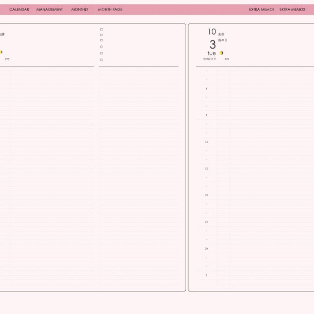This screenshot has height=314, width=314.
Task: Tick the sixth to-do checkbox
Action: point(101,60)
